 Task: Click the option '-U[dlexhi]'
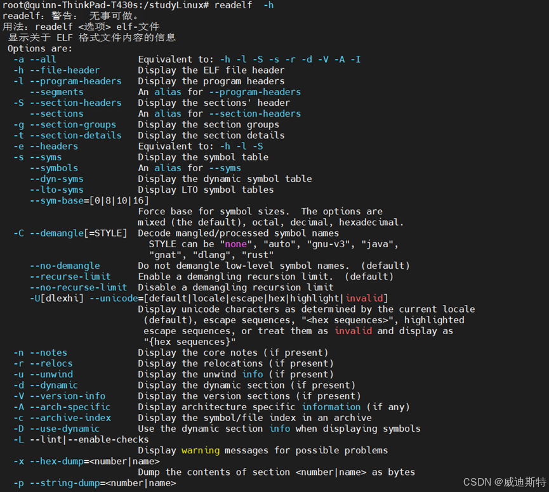(56, 298)
